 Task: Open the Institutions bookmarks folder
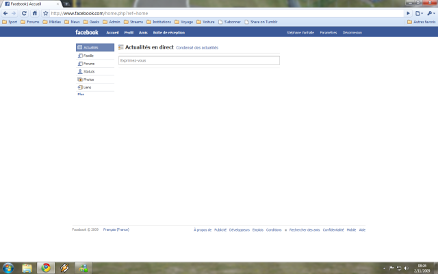(159, 22)
